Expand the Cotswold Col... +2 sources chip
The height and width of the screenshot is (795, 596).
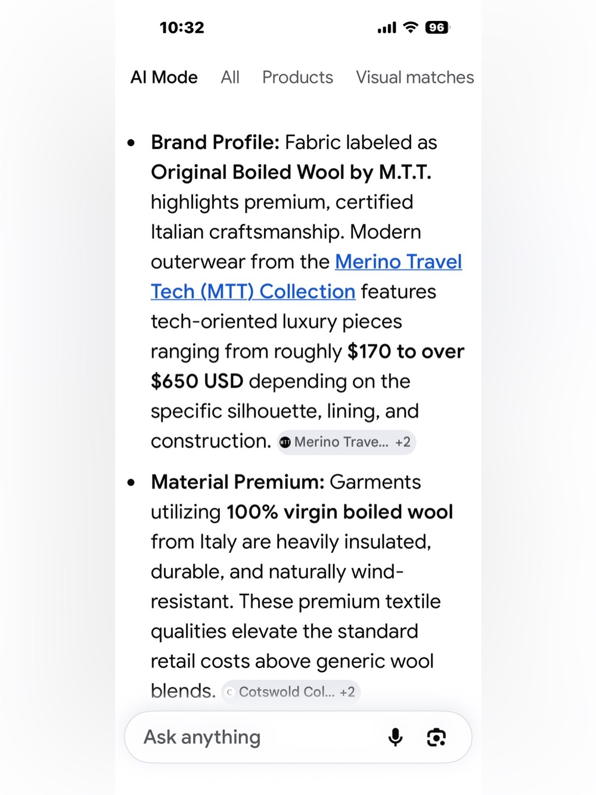291,692
